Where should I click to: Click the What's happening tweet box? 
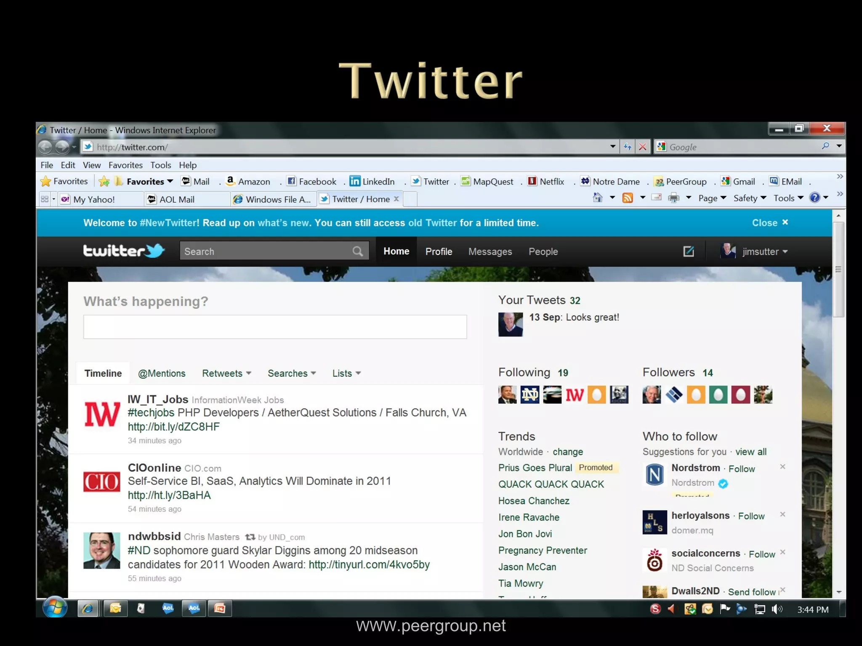click(275, 327)
